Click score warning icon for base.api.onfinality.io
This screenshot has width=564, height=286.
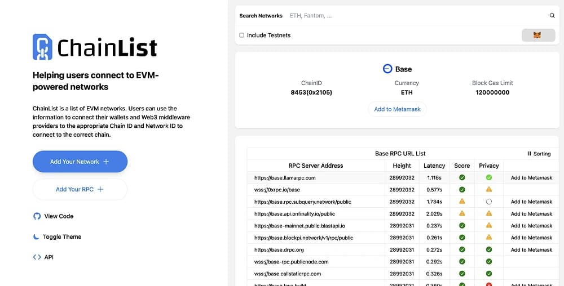pos(462,213)
